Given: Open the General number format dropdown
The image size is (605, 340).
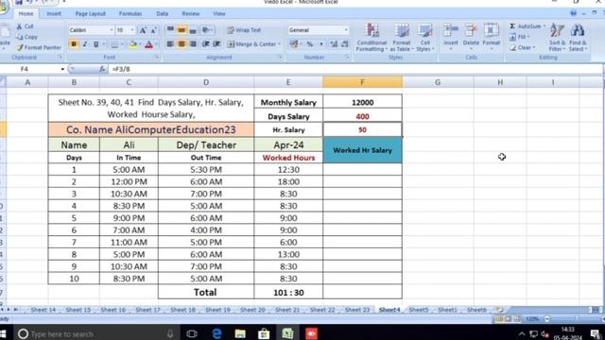Looking at the screenshot, I should point(346,30).
